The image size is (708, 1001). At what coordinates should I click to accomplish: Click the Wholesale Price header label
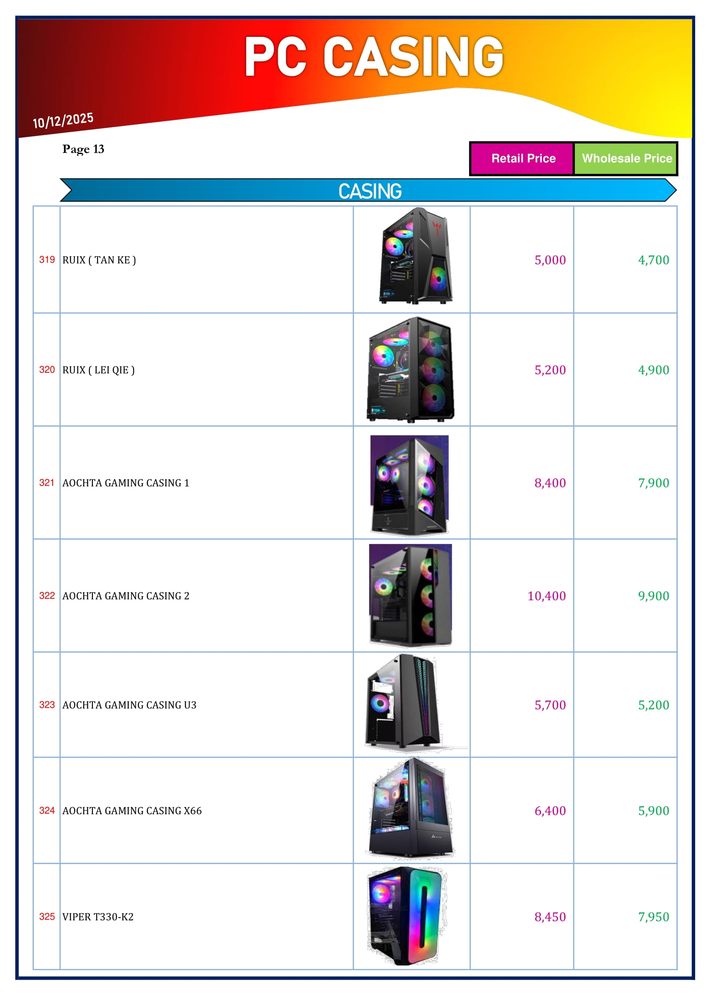point(627,158)
